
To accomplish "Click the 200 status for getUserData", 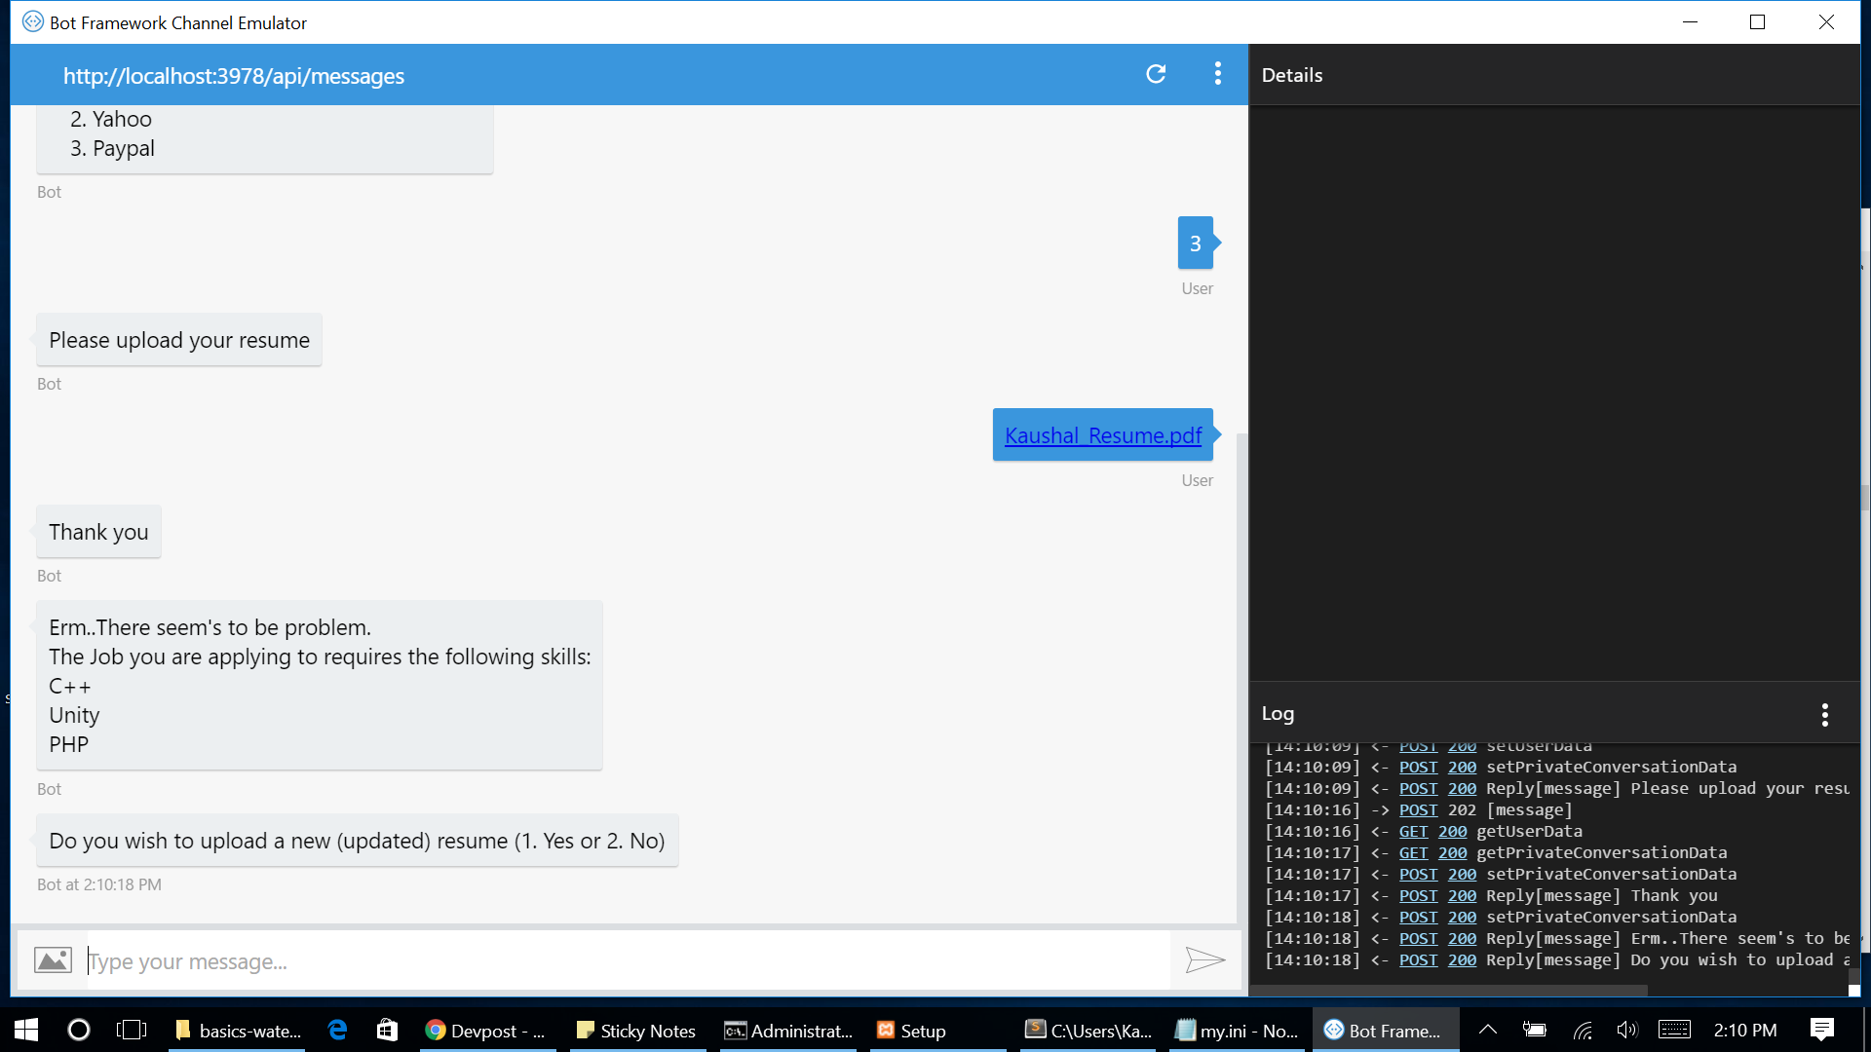I will click(x=1452, y=832).
